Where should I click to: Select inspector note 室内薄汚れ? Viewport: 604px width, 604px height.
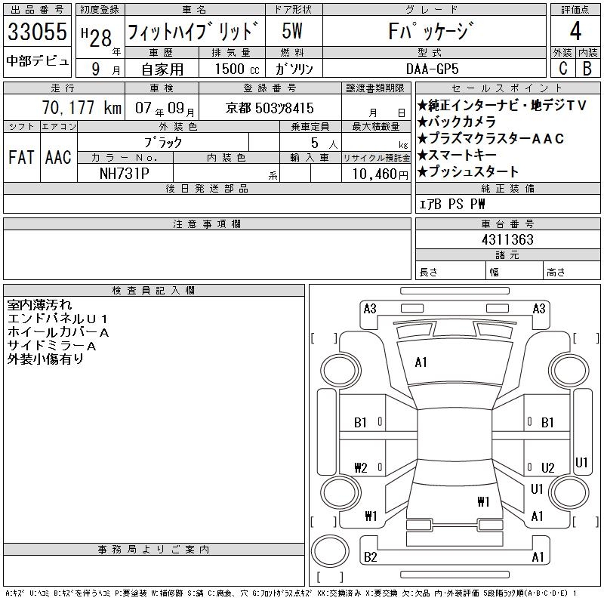[x=40, y=305]
